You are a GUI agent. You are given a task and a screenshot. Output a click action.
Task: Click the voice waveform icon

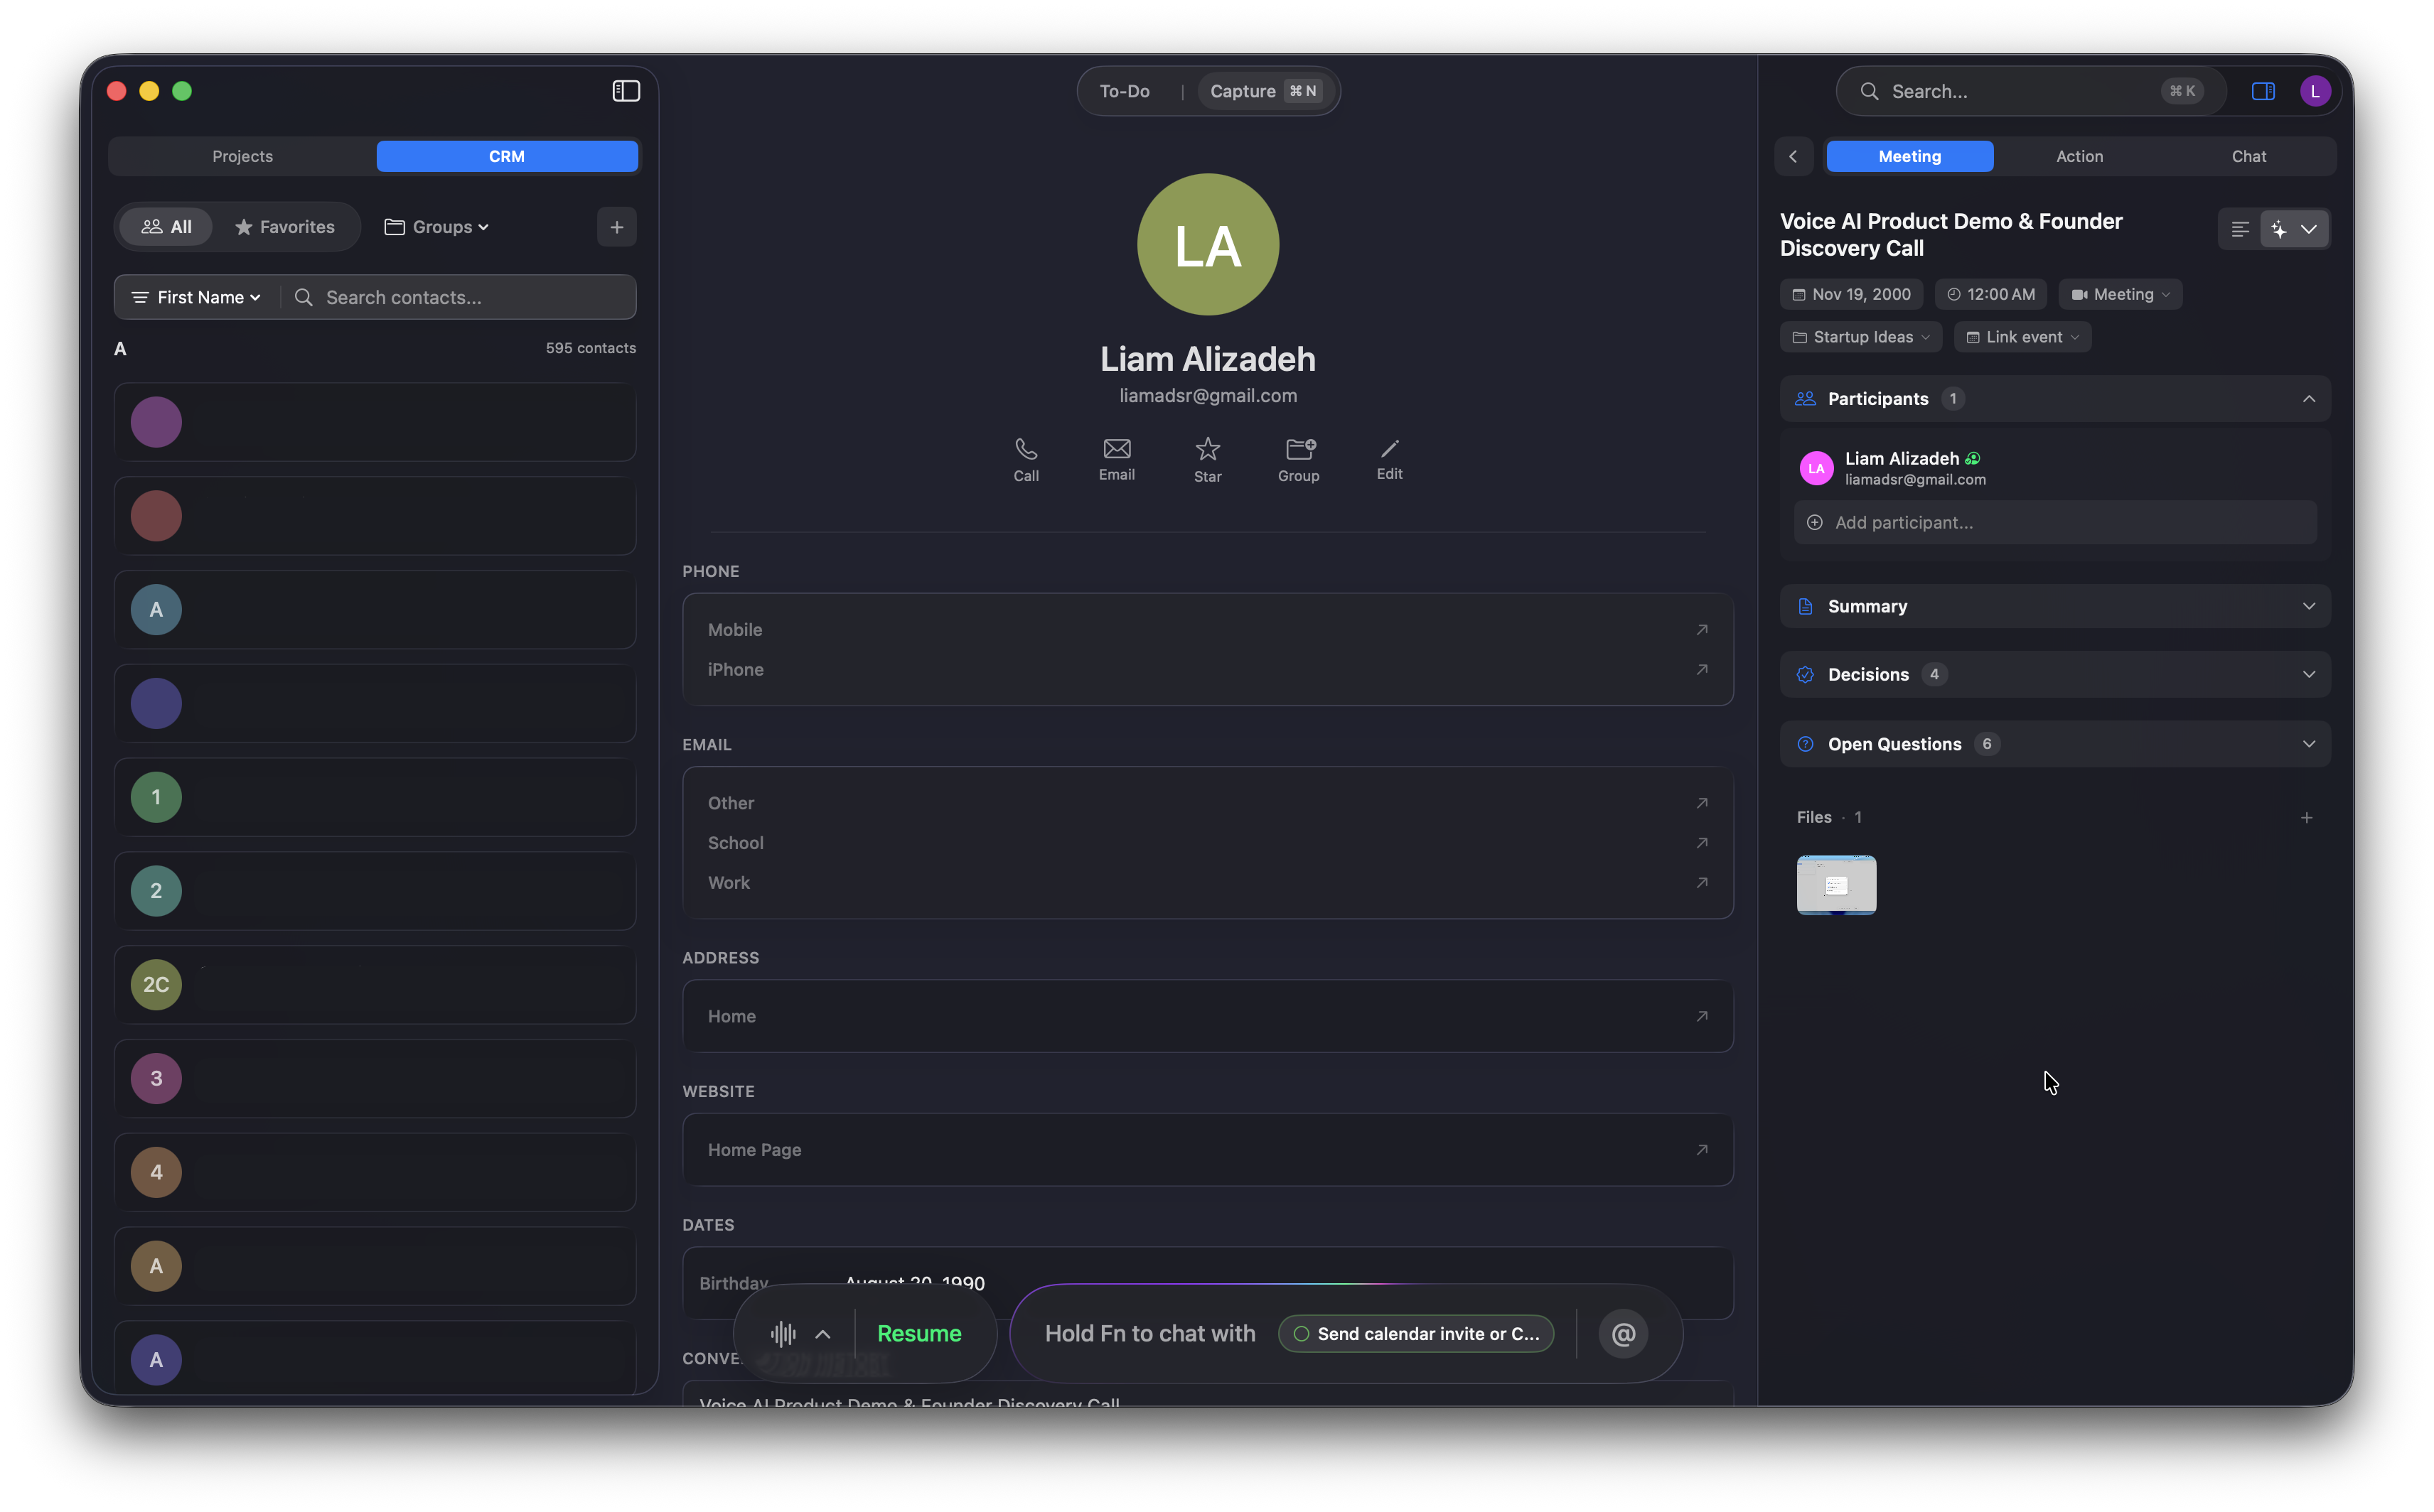coord(783,1333)
